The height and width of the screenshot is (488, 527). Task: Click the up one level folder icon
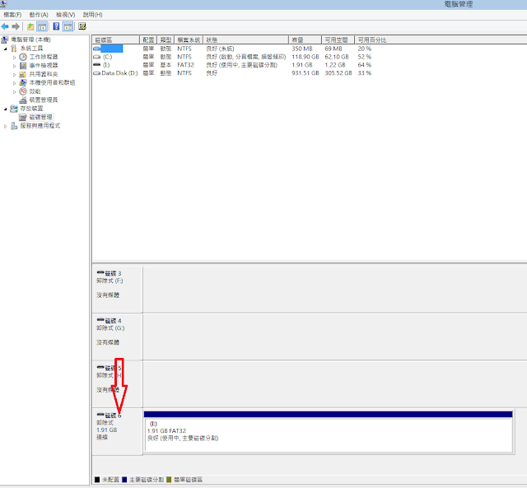30,26
